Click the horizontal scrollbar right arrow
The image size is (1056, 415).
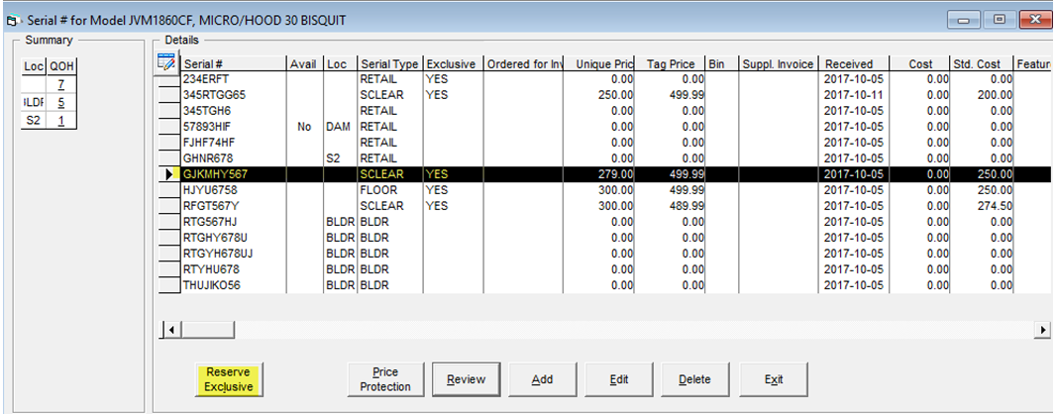click(1043, 330)
